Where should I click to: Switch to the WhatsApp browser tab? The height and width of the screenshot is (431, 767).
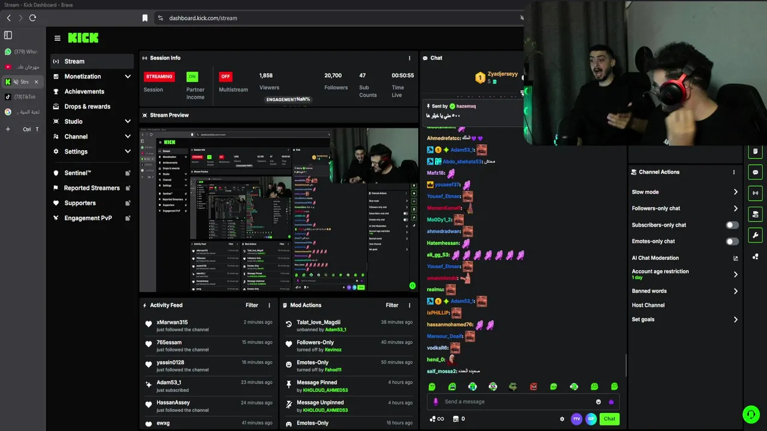point(22,52)
